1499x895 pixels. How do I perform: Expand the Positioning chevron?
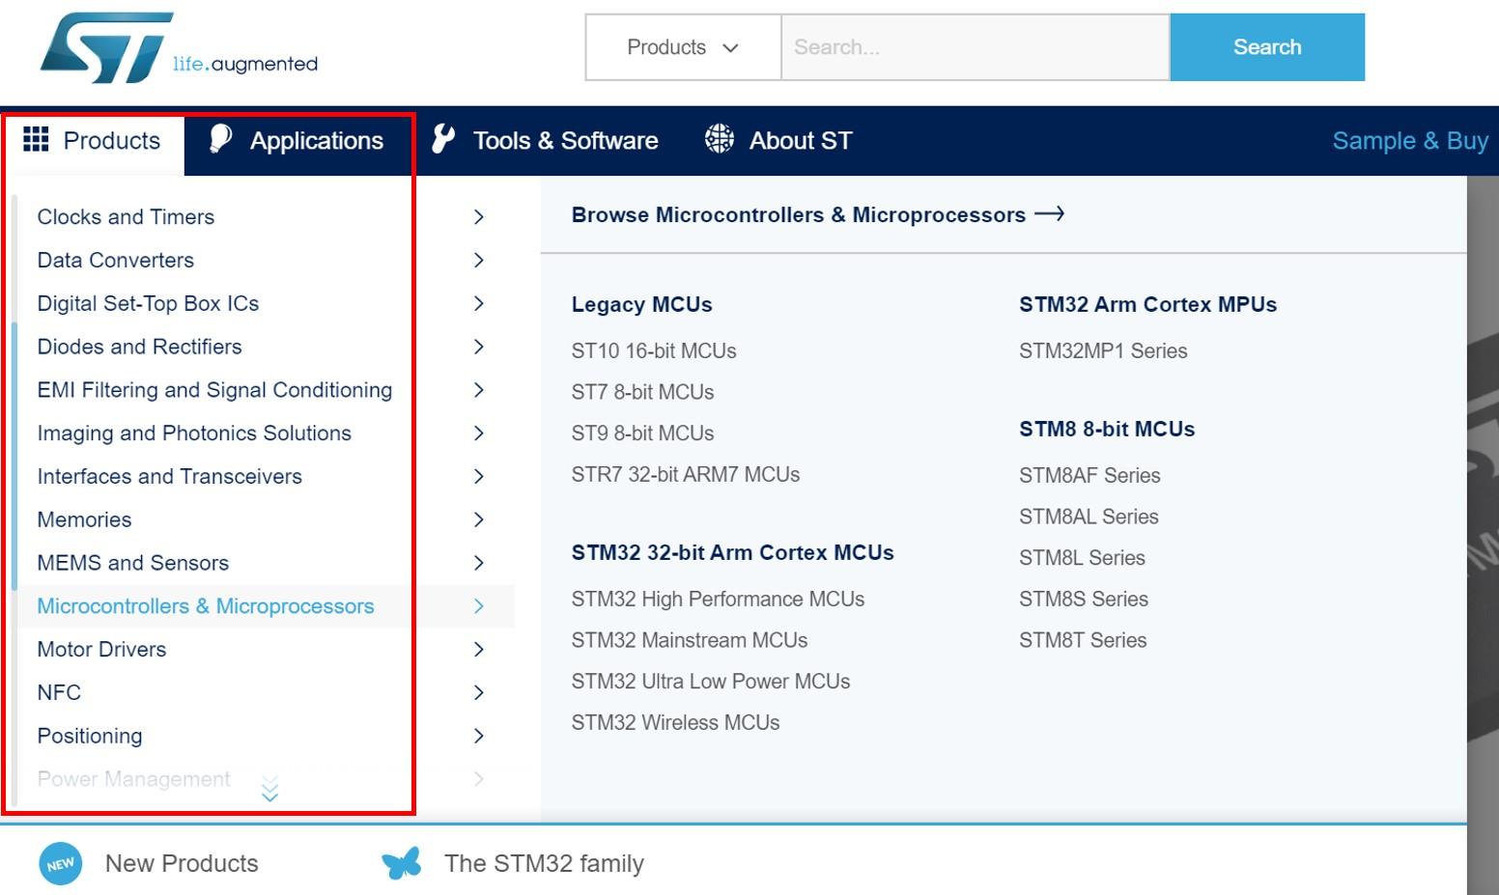[x=479, y=736]
